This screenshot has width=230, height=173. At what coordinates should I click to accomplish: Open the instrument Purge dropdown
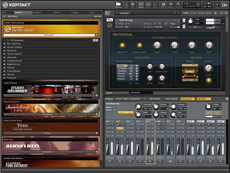click(174, 23)
